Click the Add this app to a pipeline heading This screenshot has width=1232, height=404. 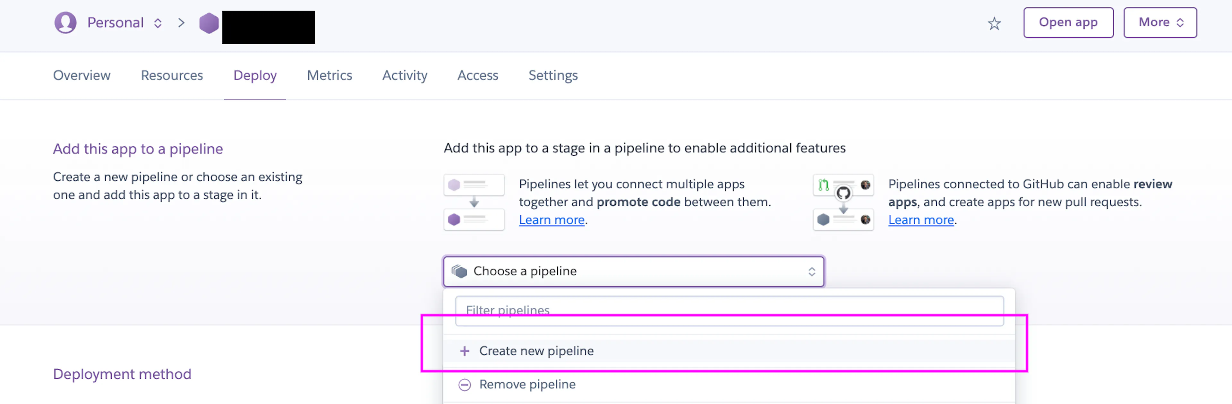click(x=138, y=149)
